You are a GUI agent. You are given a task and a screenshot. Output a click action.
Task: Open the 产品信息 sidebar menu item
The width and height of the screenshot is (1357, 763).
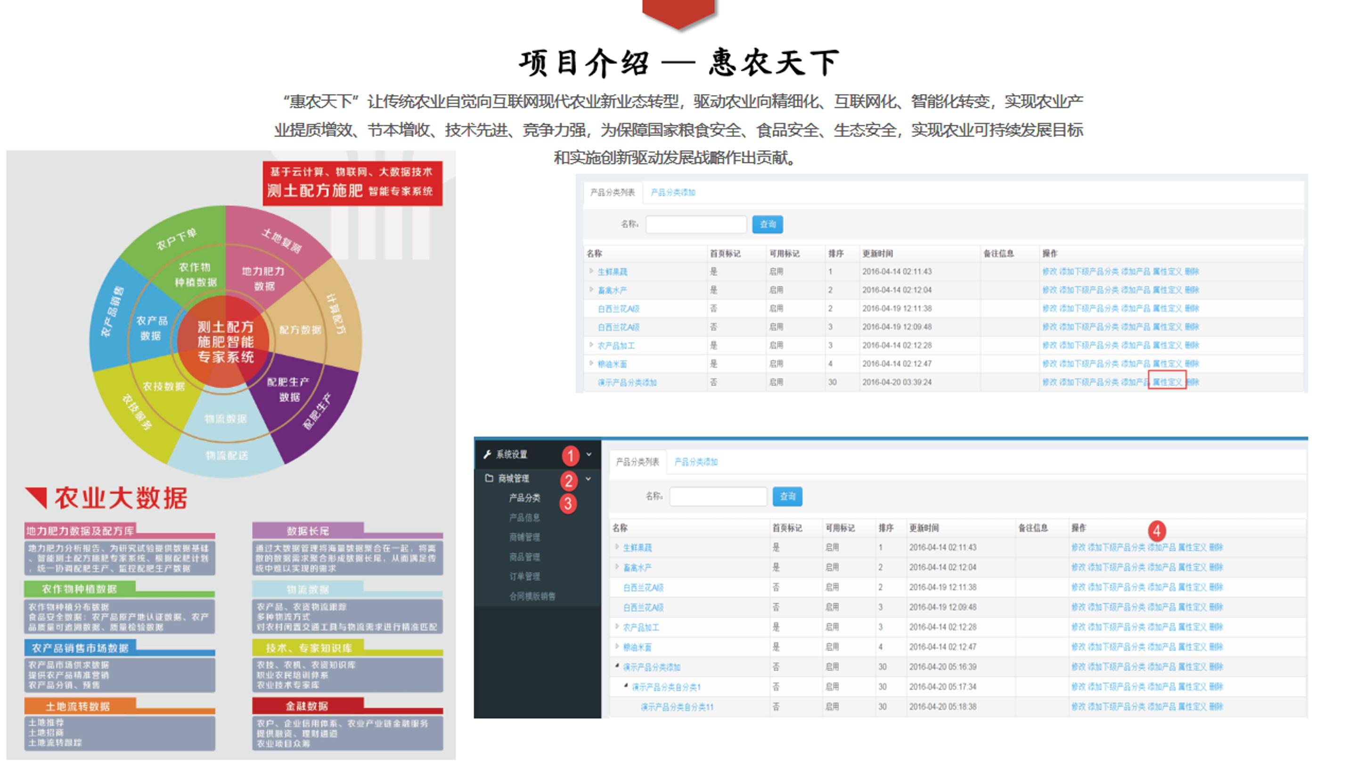tap(524, 518)
